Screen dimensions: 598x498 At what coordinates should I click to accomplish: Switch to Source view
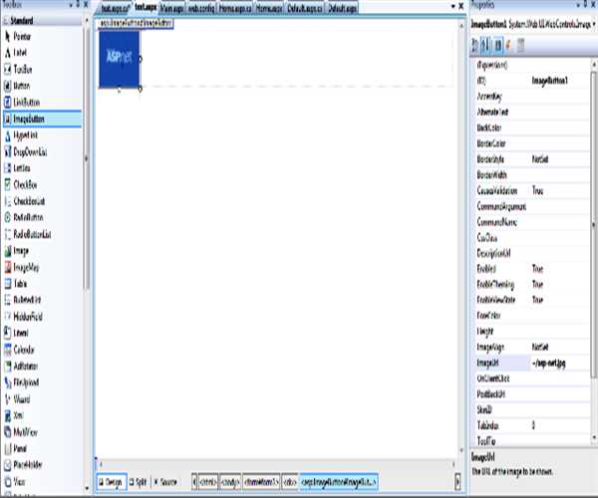pos(165,482)
